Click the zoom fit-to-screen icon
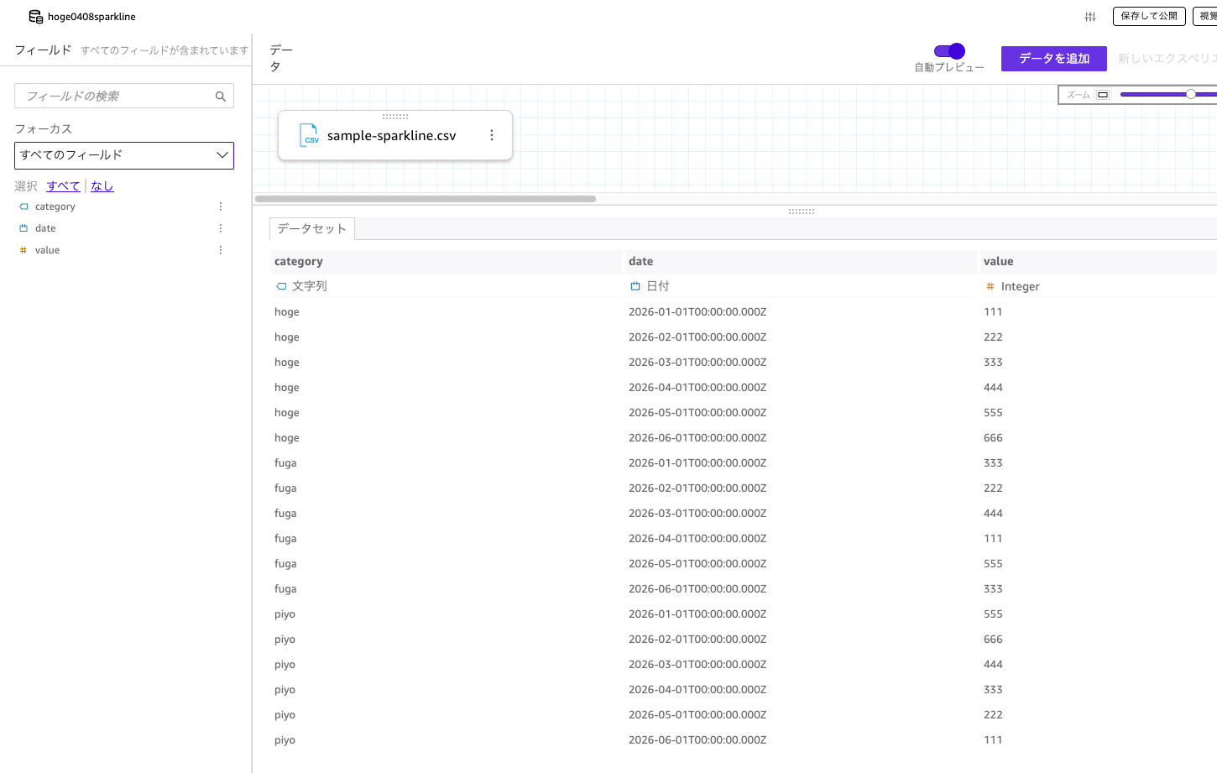Screen dimensions: 1217x773 pyautogui.click(x=1103, y=95)
